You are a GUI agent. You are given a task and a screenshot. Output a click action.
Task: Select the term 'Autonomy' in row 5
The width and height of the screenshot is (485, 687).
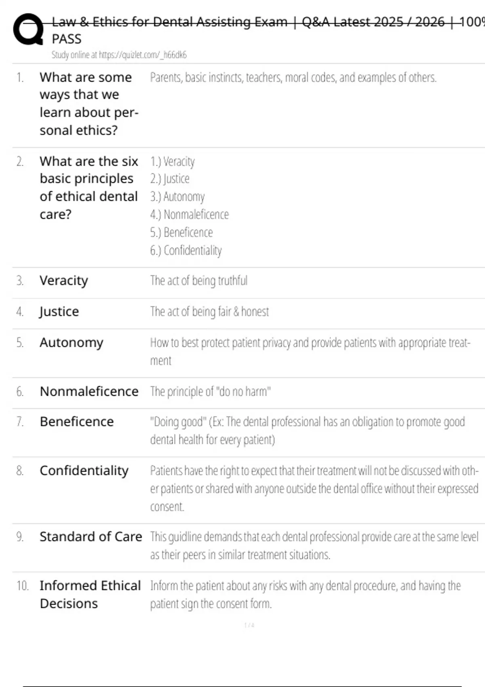pos(72,343)
